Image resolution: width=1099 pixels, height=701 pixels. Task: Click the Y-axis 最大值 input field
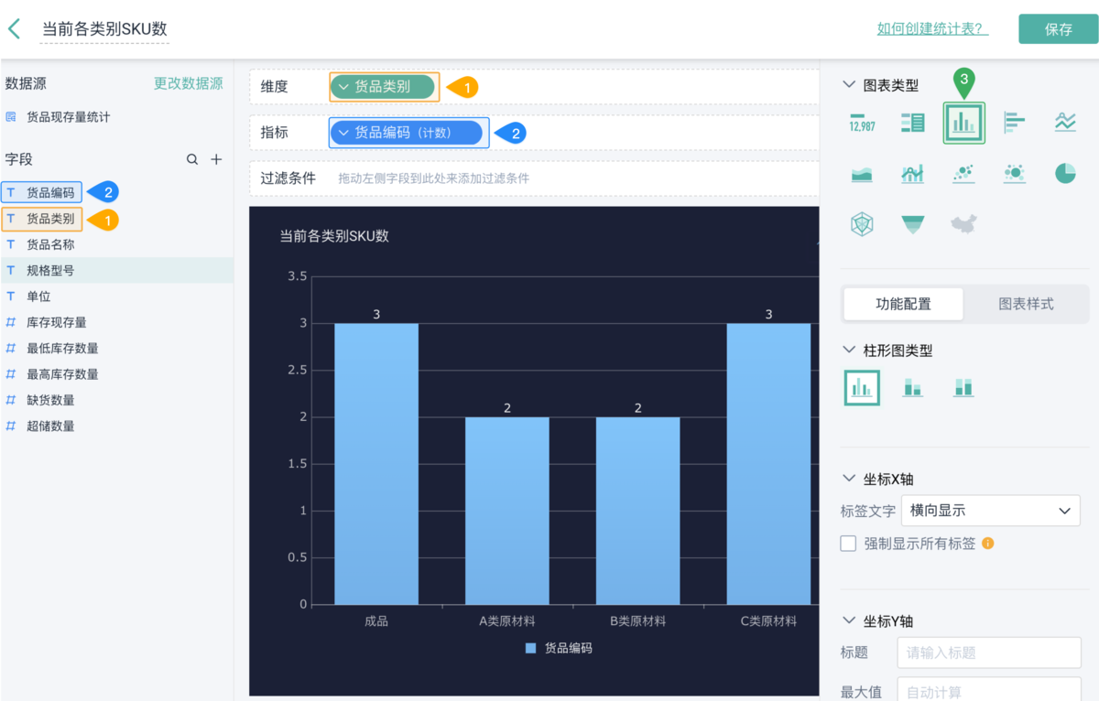click(x=991, y=691)
